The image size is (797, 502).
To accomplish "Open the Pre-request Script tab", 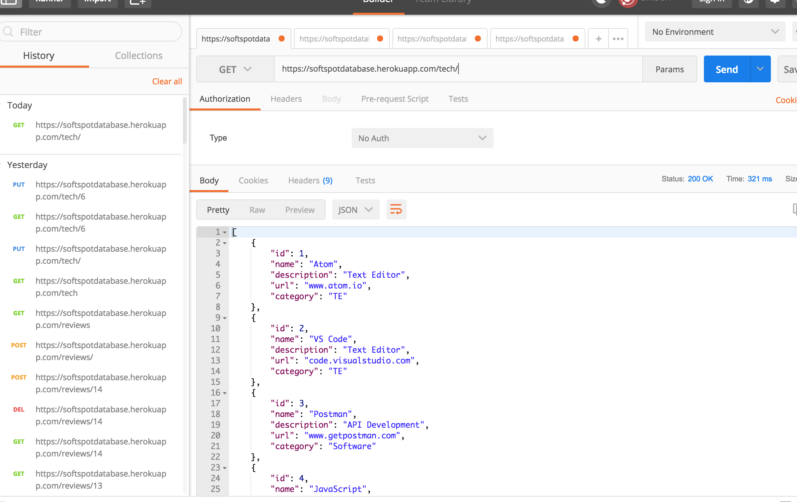I will 395,99.
